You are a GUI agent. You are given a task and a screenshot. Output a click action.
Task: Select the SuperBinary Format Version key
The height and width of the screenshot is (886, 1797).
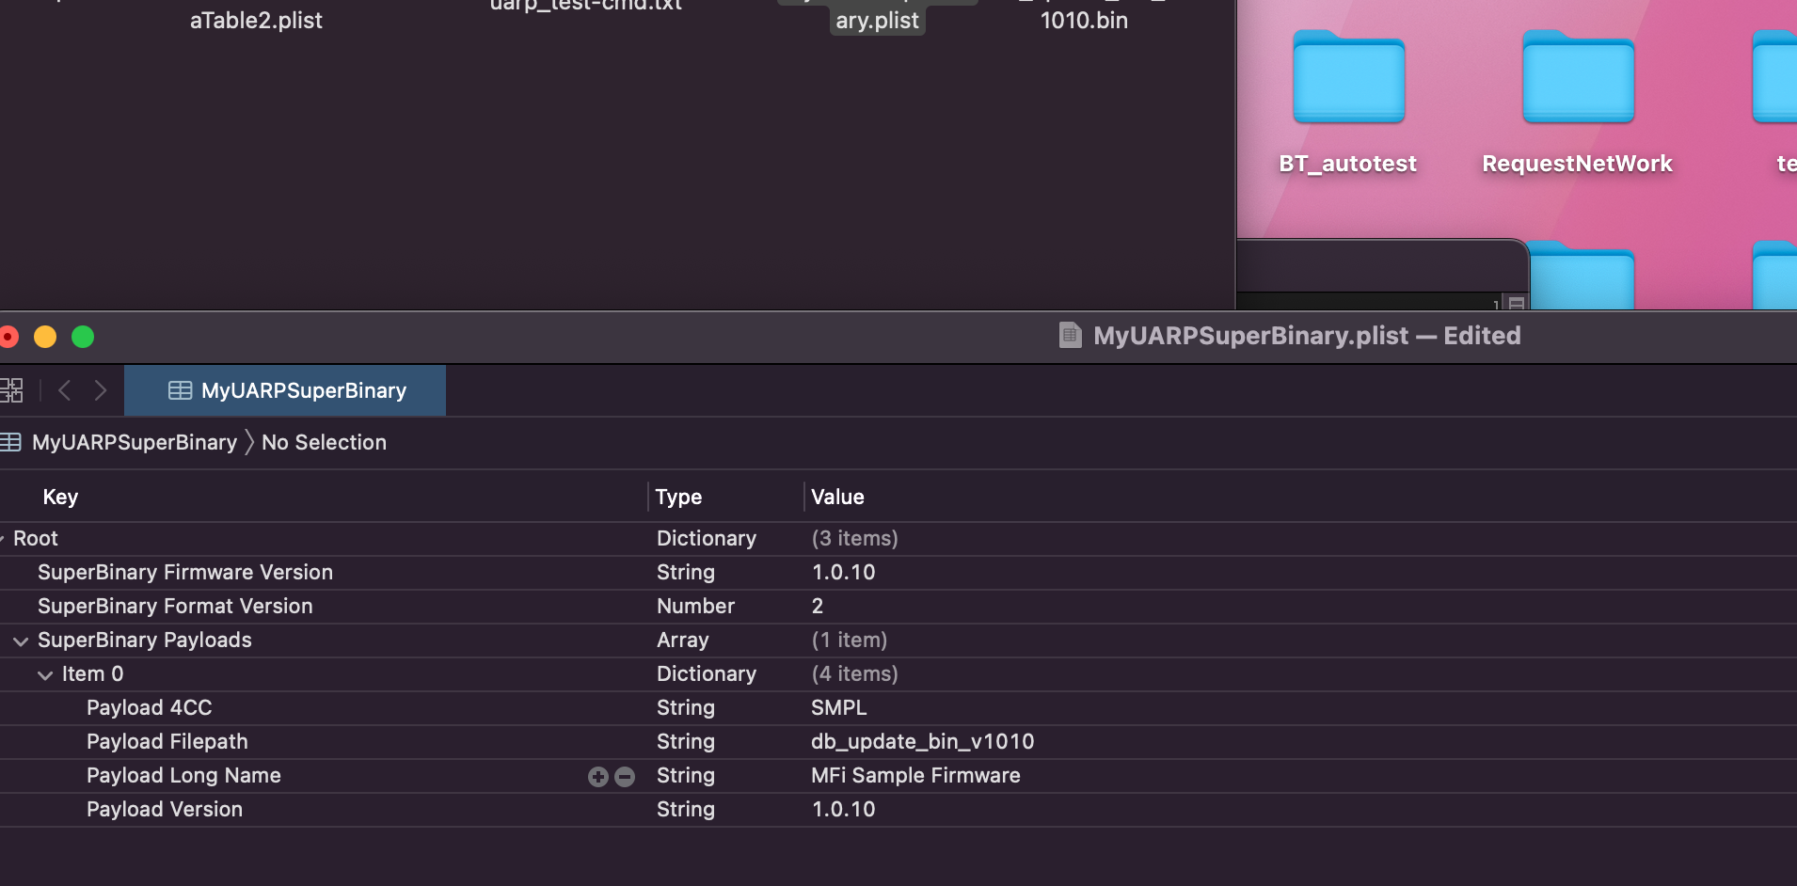tap(175, 606)
